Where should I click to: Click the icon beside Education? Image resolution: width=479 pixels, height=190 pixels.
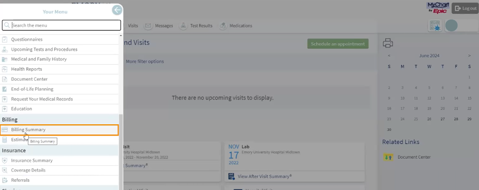pos(5,109)
